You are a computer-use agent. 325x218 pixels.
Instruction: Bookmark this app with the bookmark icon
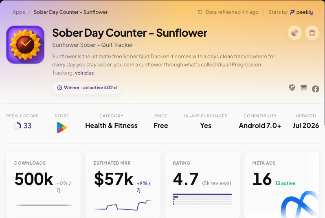pos(312,33)
